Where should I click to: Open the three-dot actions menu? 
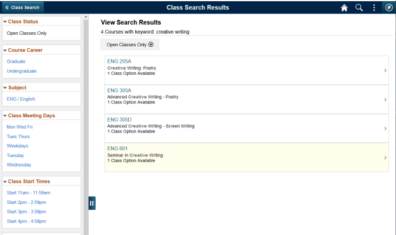click(374, 8)
